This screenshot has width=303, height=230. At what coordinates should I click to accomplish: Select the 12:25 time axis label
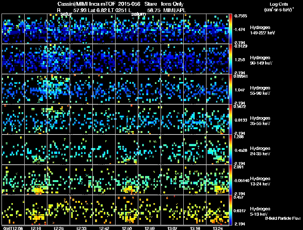(59, 228)
